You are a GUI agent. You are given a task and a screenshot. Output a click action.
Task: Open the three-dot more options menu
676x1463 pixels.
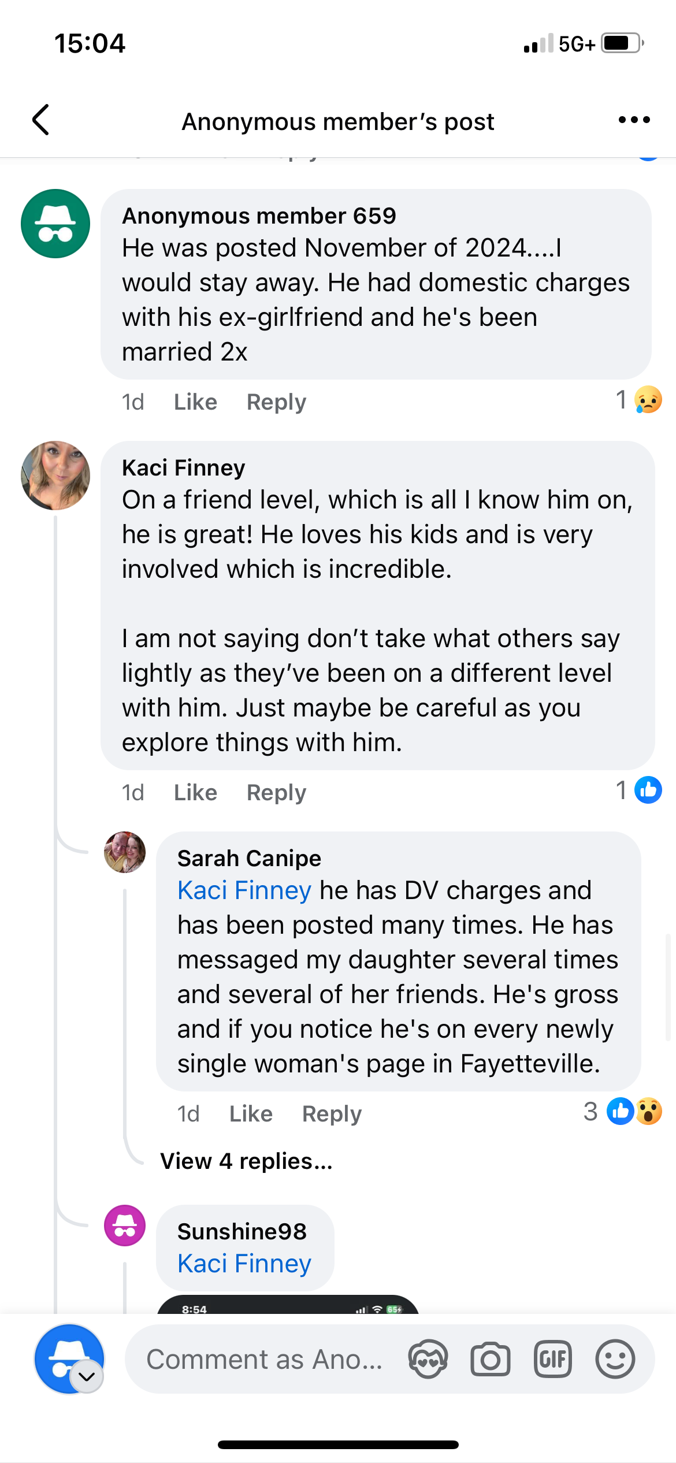634,120
